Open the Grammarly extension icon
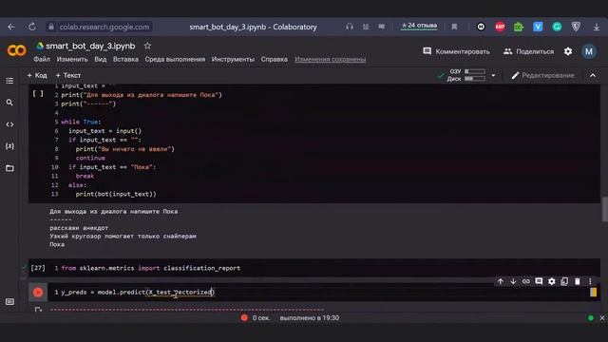The width and height of the screenshot is (608, 342). coord(557,27)
